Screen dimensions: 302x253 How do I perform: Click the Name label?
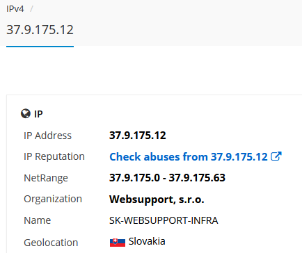coord(37,220)
